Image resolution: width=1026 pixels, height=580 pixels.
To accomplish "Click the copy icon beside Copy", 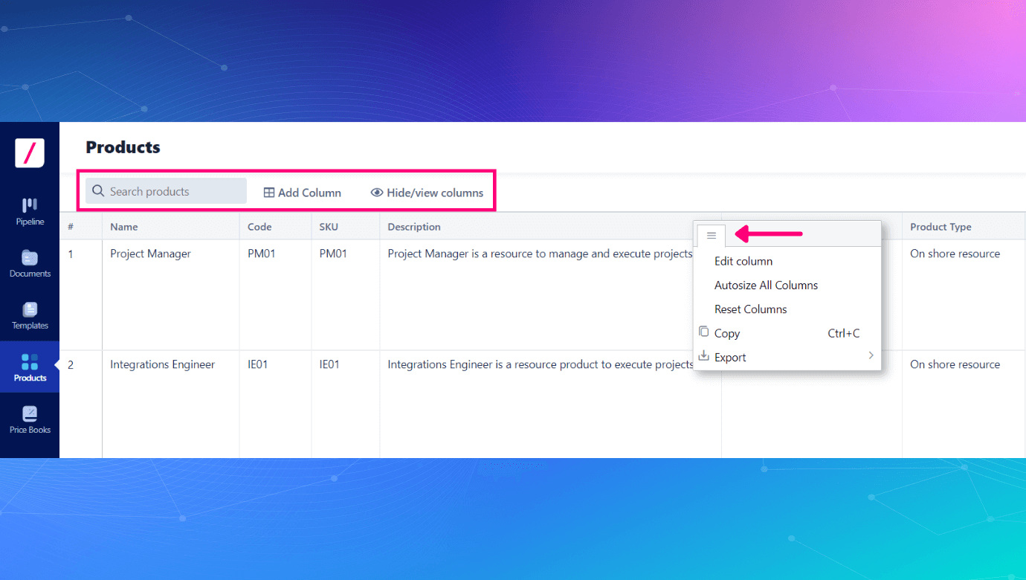I will pyautogui.click(x=704, y=332).
